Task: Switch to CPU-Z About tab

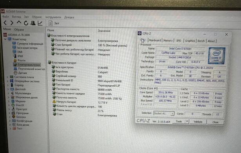Action: pyautogui.click(x=211, y=41)
